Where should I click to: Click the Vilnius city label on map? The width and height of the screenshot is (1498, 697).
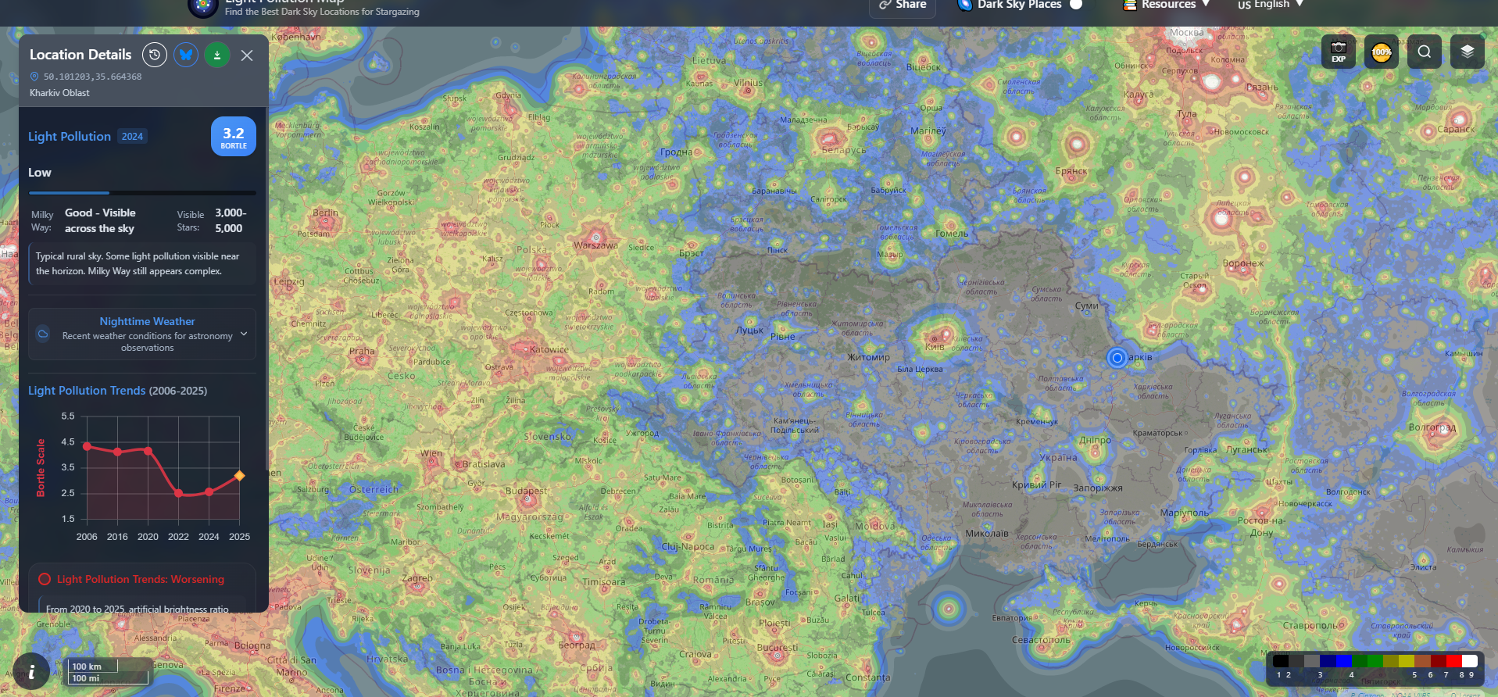tap(748, 82)
